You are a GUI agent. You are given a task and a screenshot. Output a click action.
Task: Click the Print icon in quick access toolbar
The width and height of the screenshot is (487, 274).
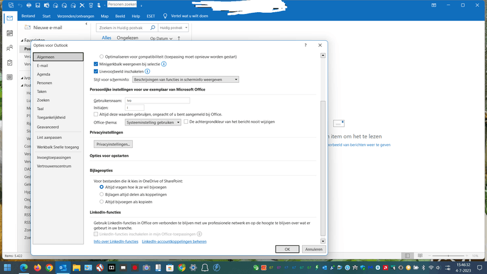click(29, 5)
